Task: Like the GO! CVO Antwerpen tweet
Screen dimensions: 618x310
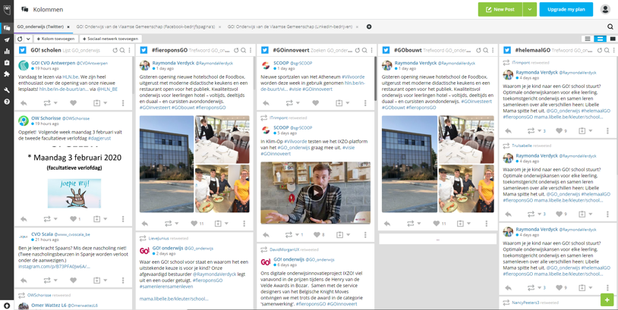Action: pos(73,103)
